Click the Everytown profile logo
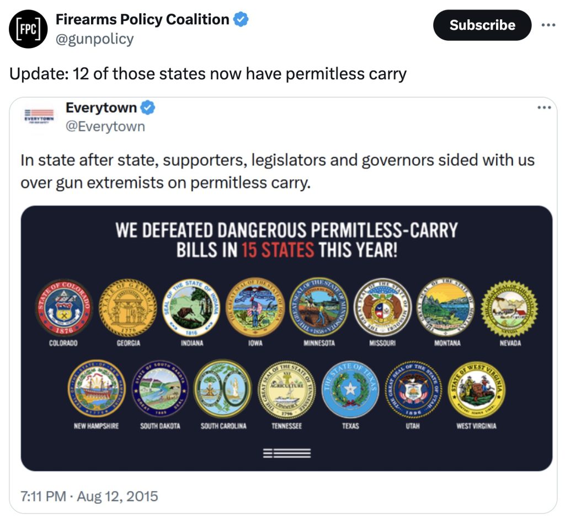Screen dimensions: 565x522 38,117
